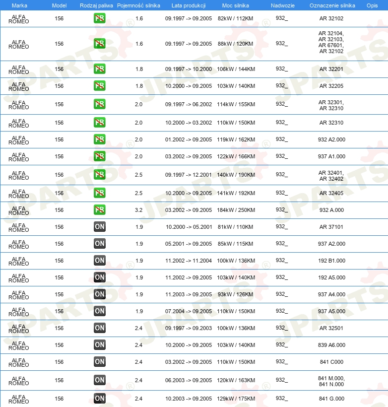Image resolution: width=388 pixels, height=407 pixels.
Task: Click ON diesel icon in 192 A5.000 row
Action: point(100,277)
